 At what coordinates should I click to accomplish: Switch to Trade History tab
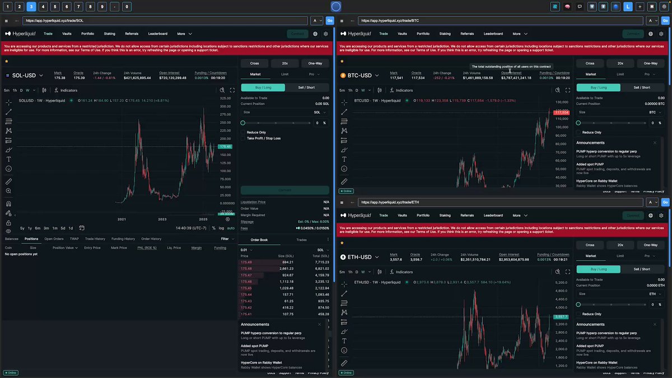[x=95, y=239]
